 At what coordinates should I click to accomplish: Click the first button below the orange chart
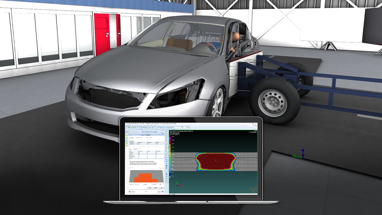coord(150,187)
